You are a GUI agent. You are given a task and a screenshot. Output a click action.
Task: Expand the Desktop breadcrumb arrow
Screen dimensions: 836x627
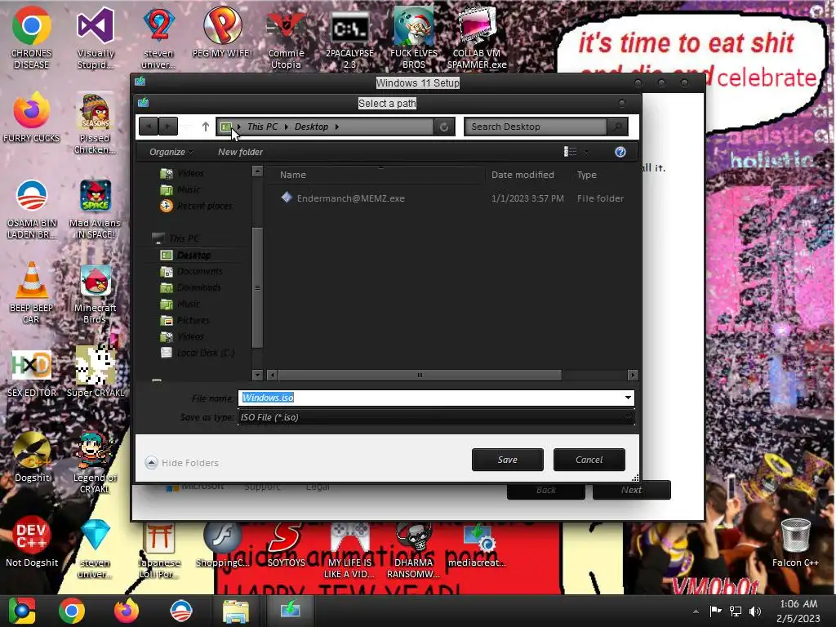336,127
